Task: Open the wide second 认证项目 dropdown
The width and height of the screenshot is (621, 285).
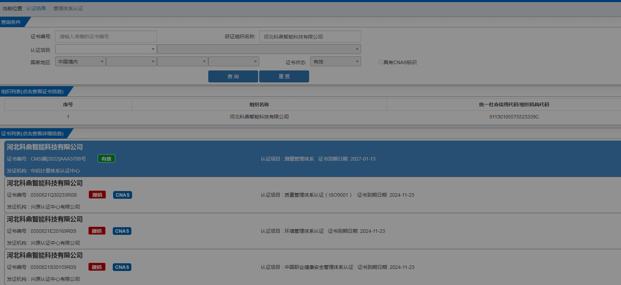Action: pyautogui.click(x=259, y=49)
